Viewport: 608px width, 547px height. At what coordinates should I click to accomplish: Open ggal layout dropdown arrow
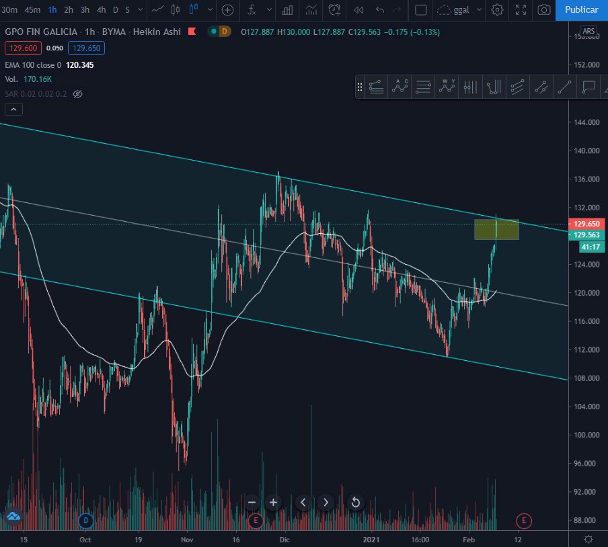click(x=479, y=9)
